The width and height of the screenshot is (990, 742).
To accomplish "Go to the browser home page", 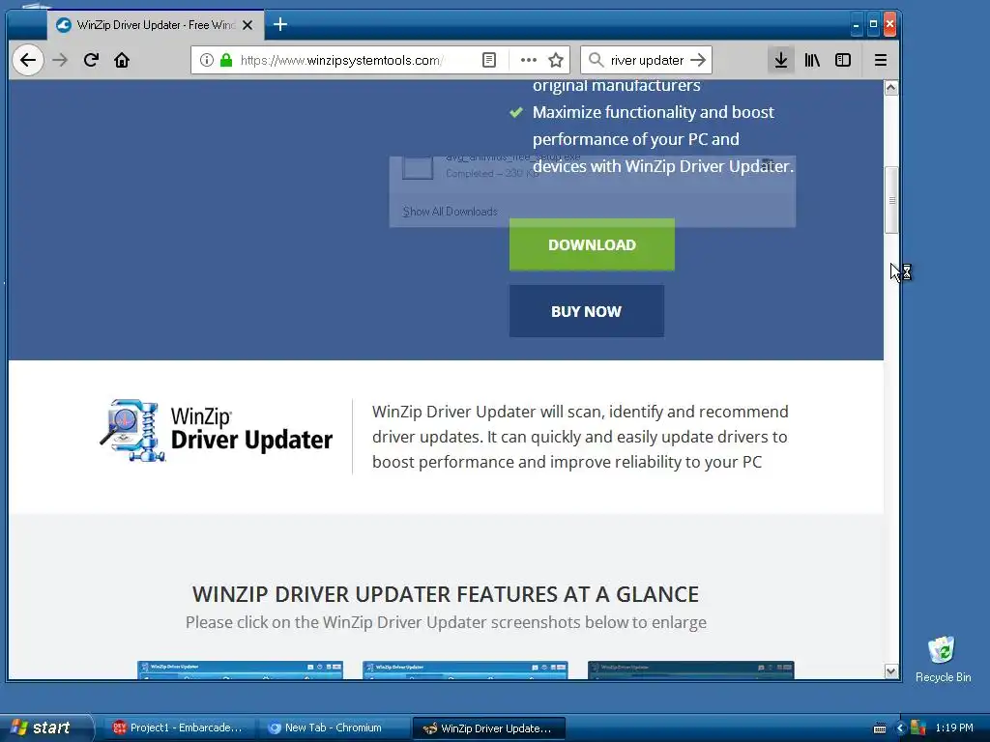I will coord(122,60).
